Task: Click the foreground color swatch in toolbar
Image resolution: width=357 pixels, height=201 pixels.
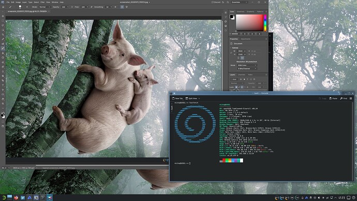Action: coord(2,116)
